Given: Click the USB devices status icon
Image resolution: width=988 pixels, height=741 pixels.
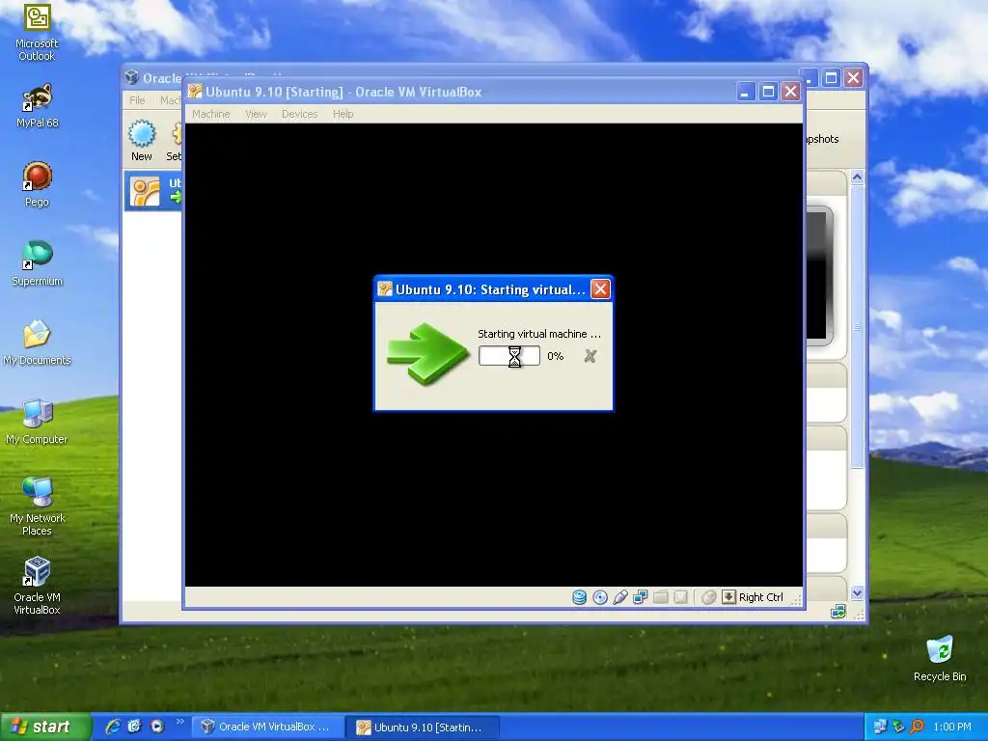Looking at the screenshot, I should click(x=620, y=596).
